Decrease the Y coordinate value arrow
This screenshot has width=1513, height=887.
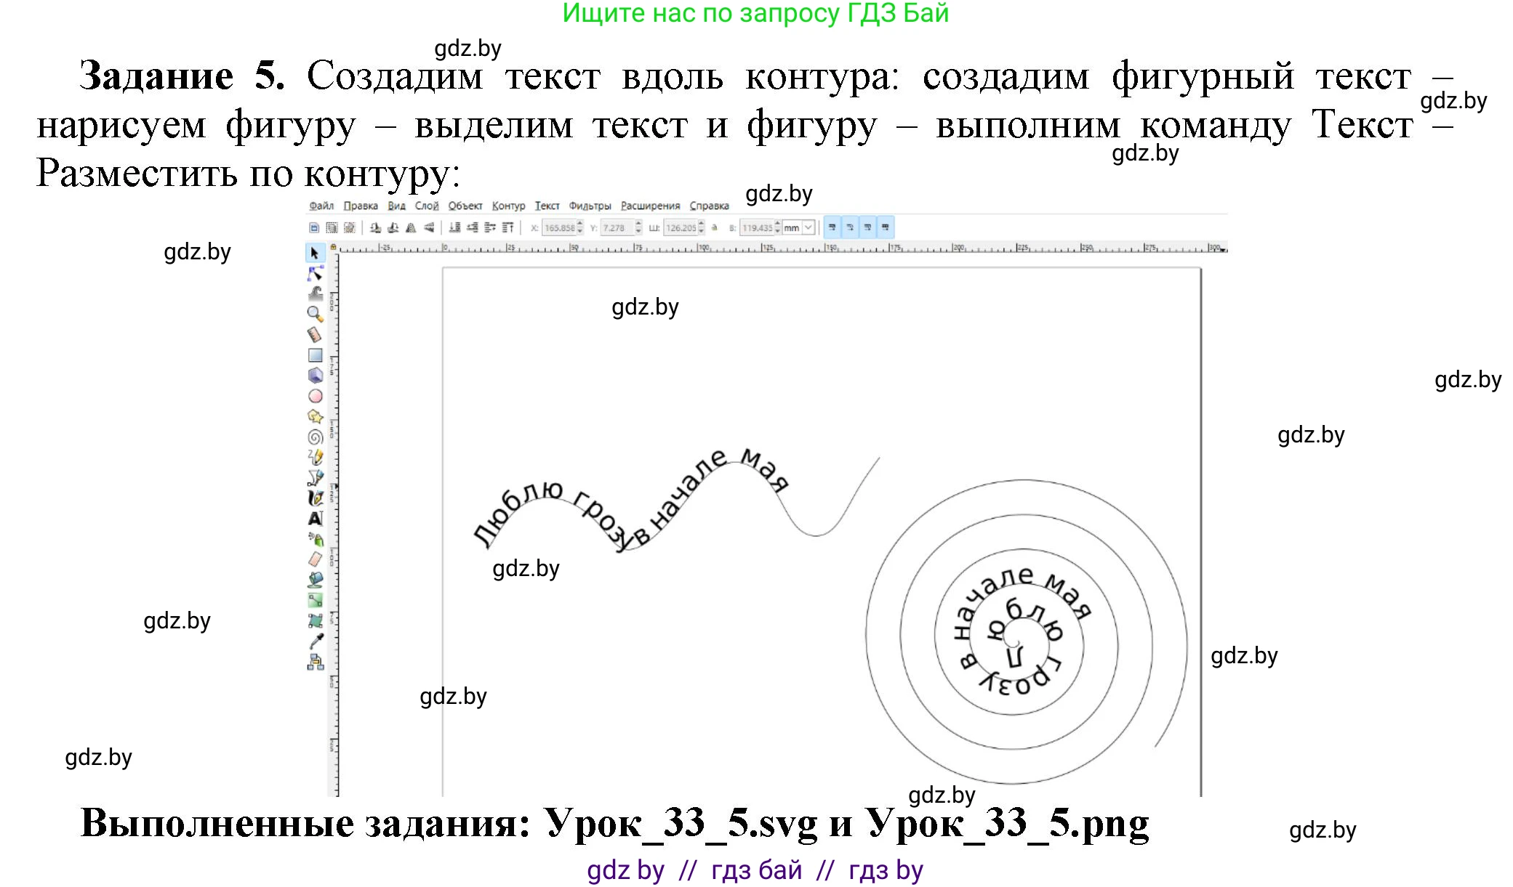(638, 231)
